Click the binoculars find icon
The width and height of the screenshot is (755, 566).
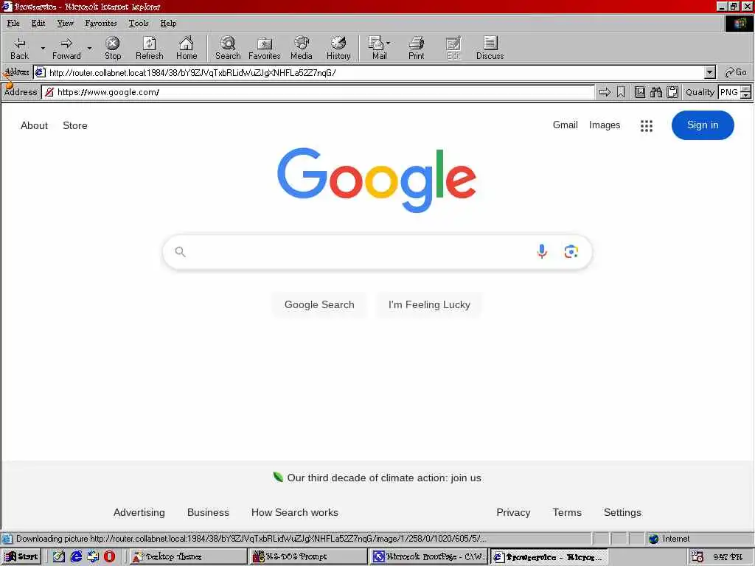pos(656,92)
